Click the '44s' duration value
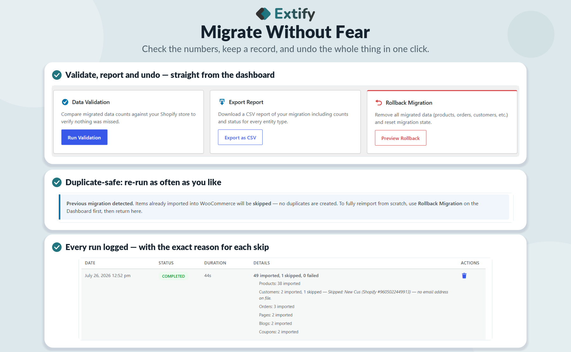571x352 pixels. click(x=208, y=276)
